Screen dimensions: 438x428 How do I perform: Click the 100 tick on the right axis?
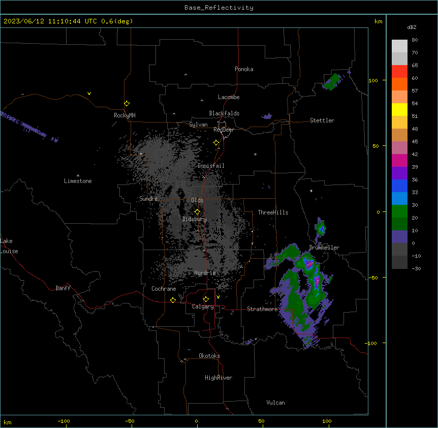pos(373,80)
